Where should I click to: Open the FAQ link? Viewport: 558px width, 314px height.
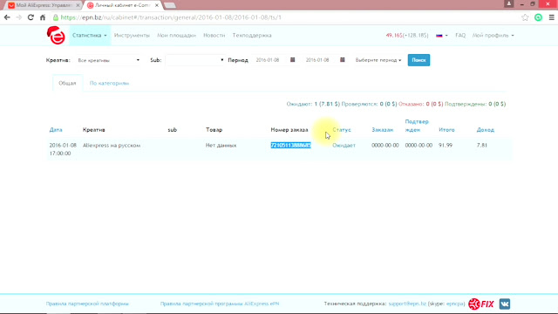pyautogui.click(x=460, y=35)
